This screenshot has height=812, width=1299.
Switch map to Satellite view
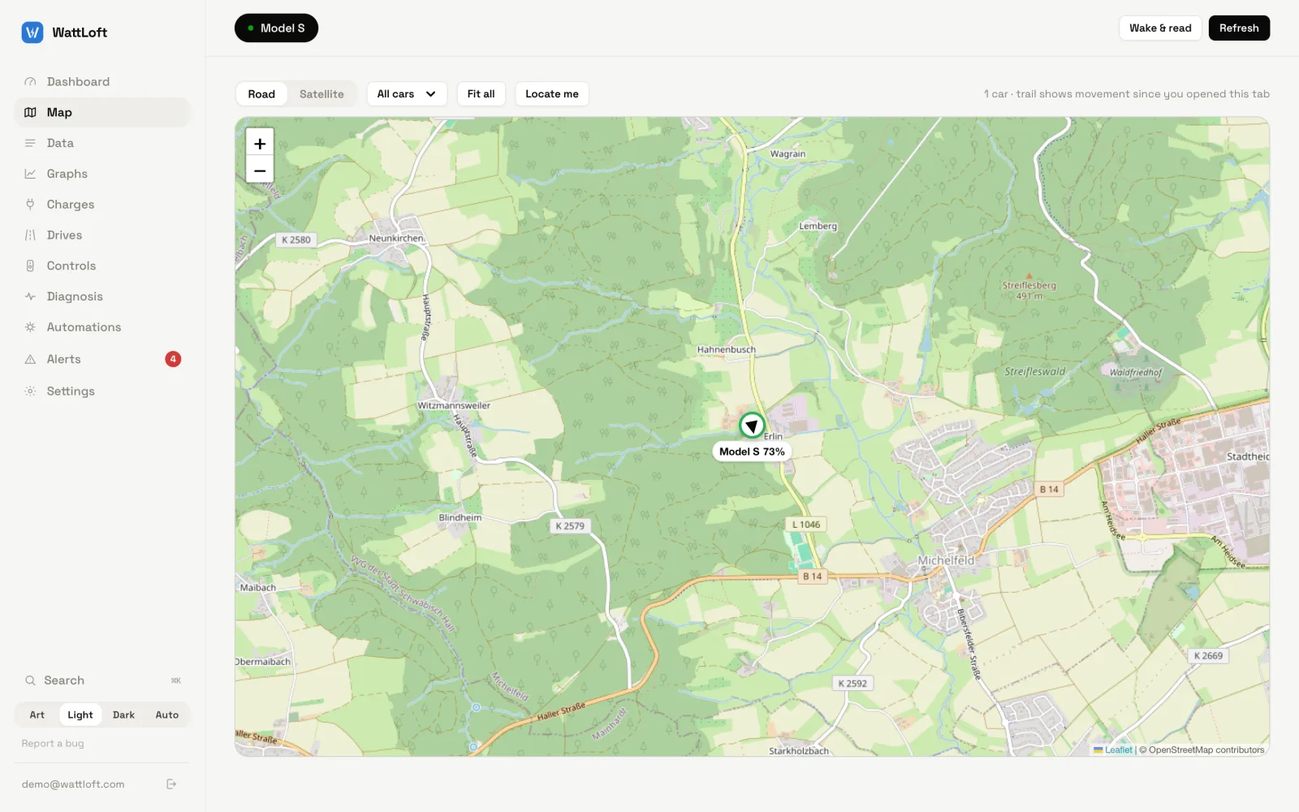(322, 94)
